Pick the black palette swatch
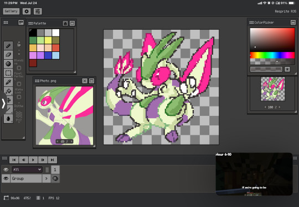Viewport: 299px width, 207px height. [33, 33]
